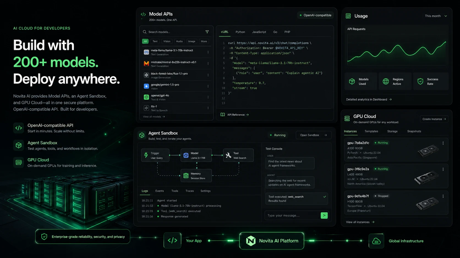Click the "Tool executed: web_search" result card
The height and width of the screenshot is (258, 460).
[x=297, y=199]
